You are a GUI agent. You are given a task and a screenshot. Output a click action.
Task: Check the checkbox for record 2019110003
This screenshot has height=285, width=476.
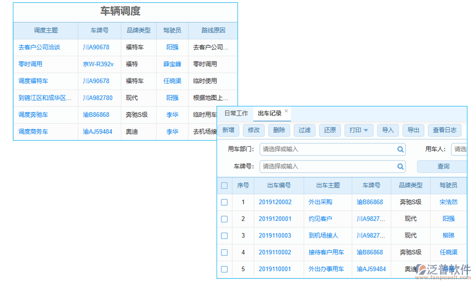224,236
